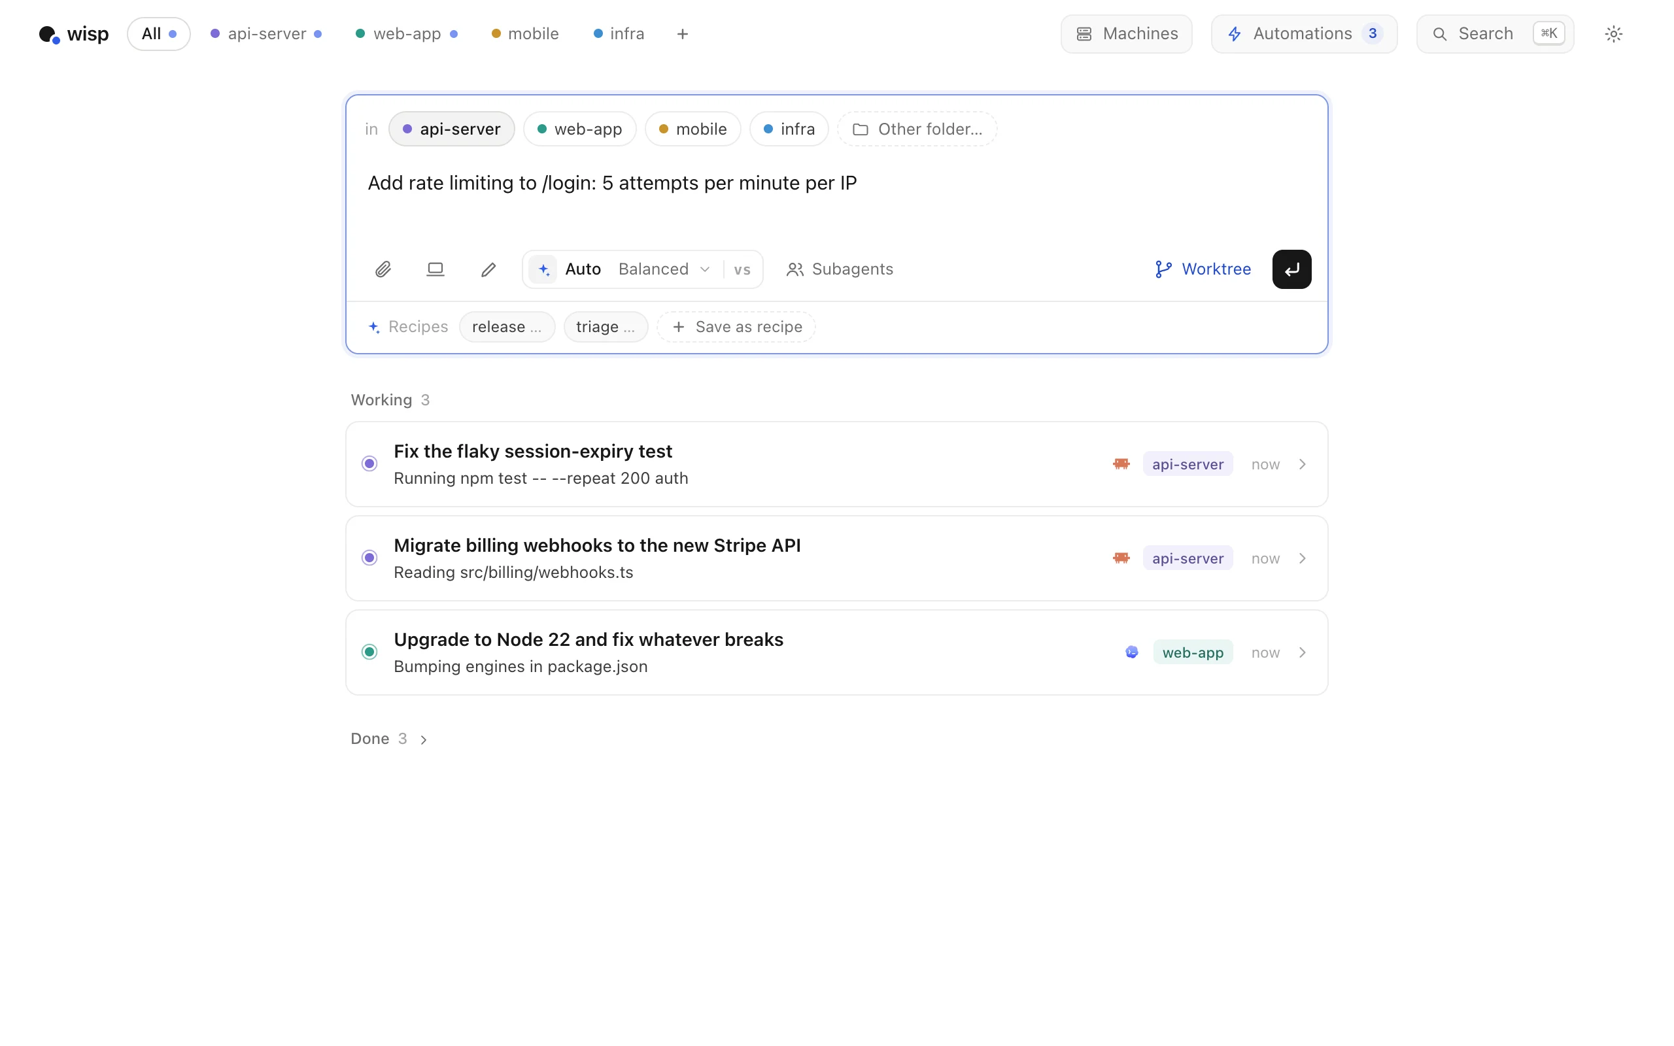Image resolution: width=1674 pixels, height=1046 pixels.
Task: Click status indicator for Fix the flaky session-expiry test
Action: (x=369, y=464)
